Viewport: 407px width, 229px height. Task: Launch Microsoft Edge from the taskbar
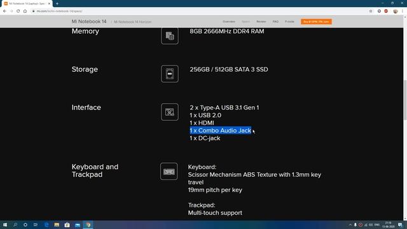click(x=46, y=225)
